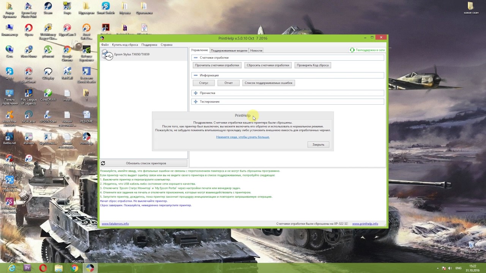Expand the Прочистка section

click(x=196, y=93)
